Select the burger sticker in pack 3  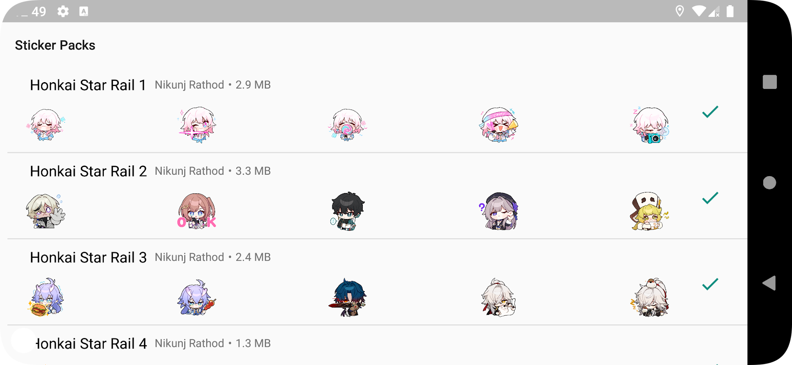click(x=45, y=297)
